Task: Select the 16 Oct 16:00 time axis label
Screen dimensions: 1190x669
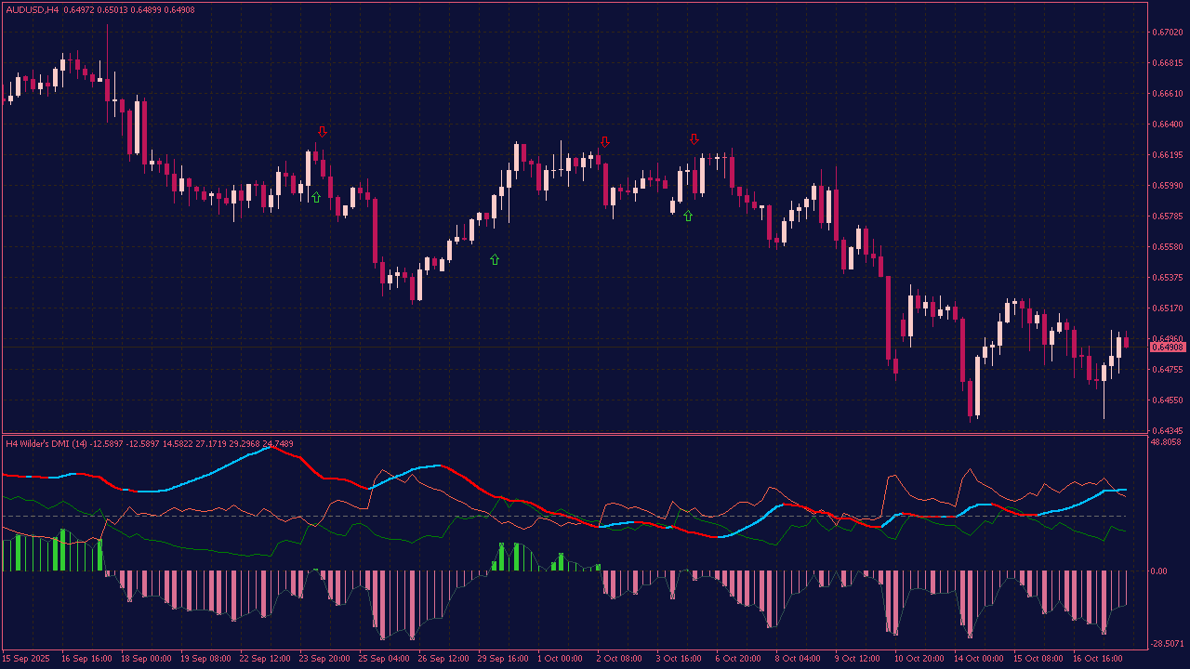Action: click(1097, 658)
